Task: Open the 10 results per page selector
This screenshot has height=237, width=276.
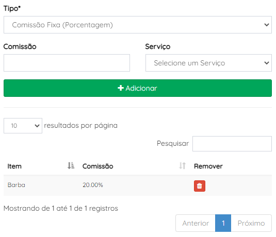Action: [23, 126]
